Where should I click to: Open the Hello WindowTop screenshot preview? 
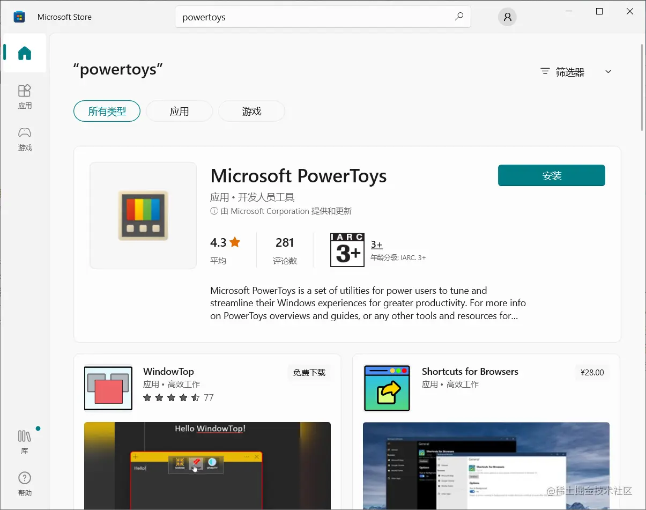point(207,465)
